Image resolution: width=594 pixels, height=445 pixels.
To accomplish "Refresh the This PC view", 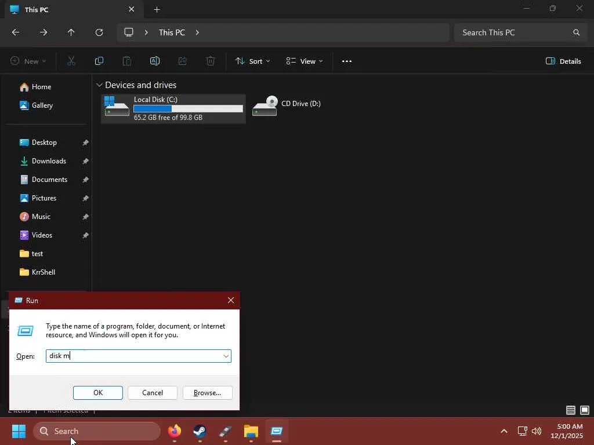I will [99, 32].
